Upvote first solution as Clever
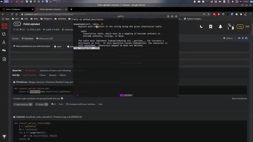Viewport: 253px width, 142px height. (x=42, y=104)
